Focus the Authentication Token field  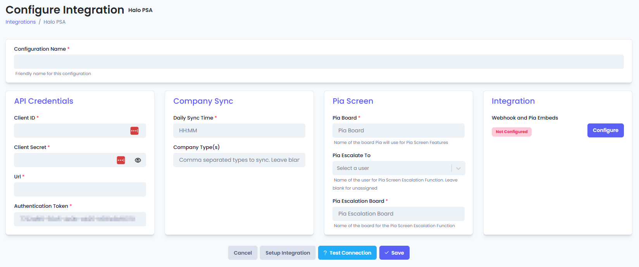point(80,219)
